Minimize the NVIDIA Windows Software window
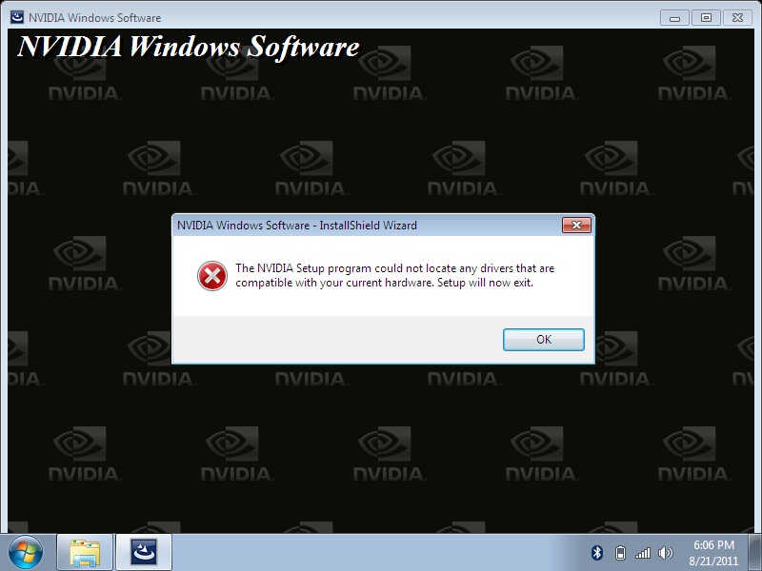762x571 pixels. coord(674,18)
